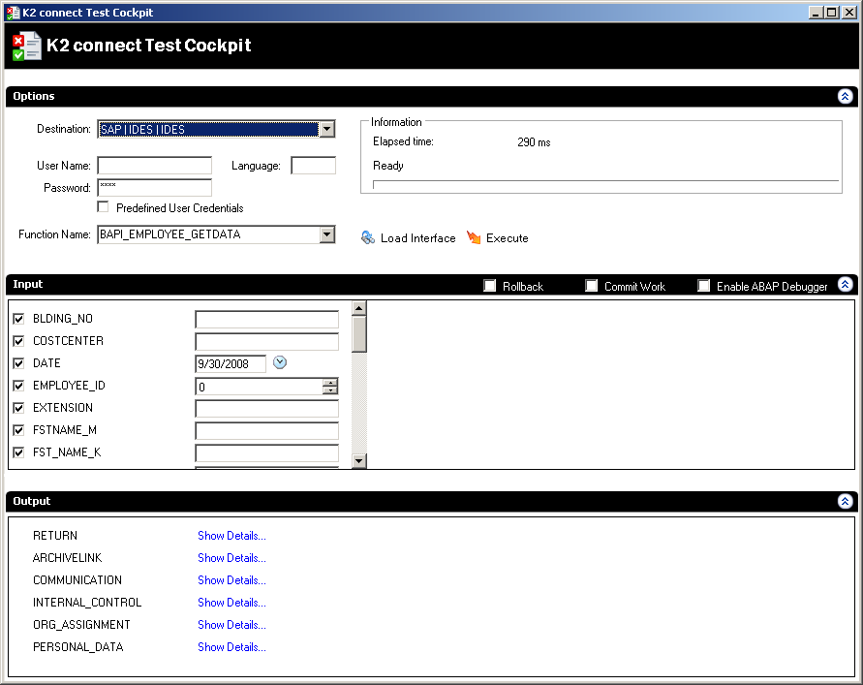Uncheck the EMPLOYEE_ID parameter checkbox
Viewport: 863px width, 685px height.
[18, 386]
